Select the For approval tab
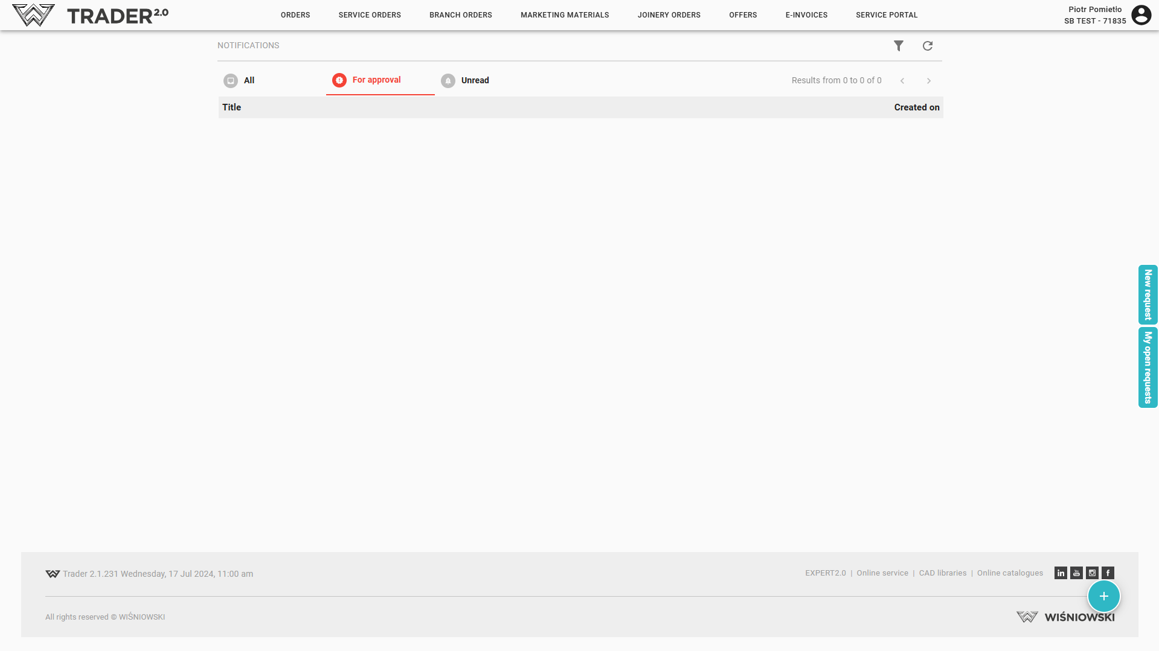This screenshot has height=651, width=1159. point(367,80)
